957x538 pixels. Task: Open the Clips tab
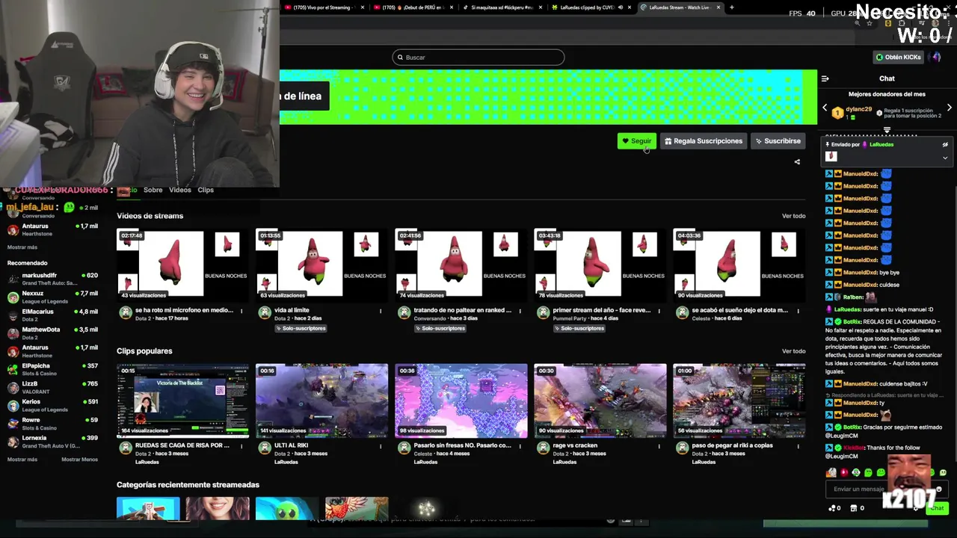tap(206, 190)
